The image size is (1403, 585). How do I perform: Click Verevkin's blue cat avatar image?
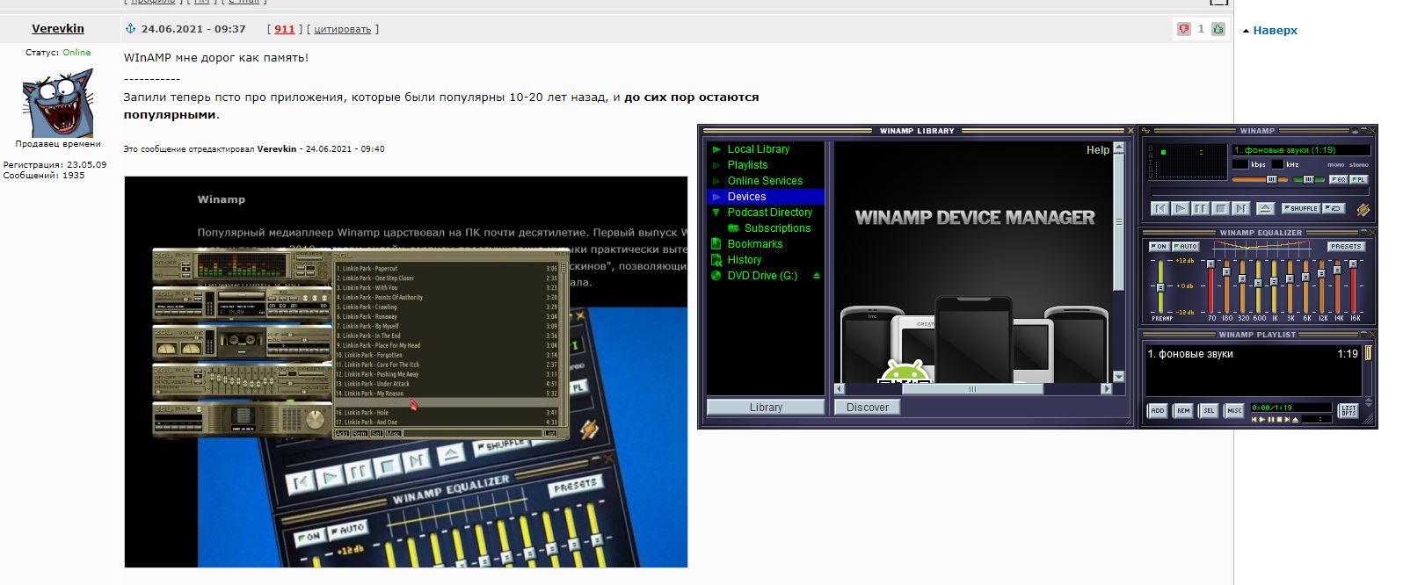tap(57, 101)
